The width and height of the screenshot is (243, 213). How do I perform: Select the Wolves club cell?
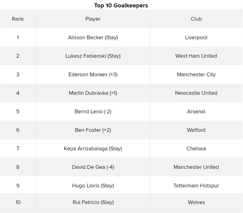coord(196,202)
